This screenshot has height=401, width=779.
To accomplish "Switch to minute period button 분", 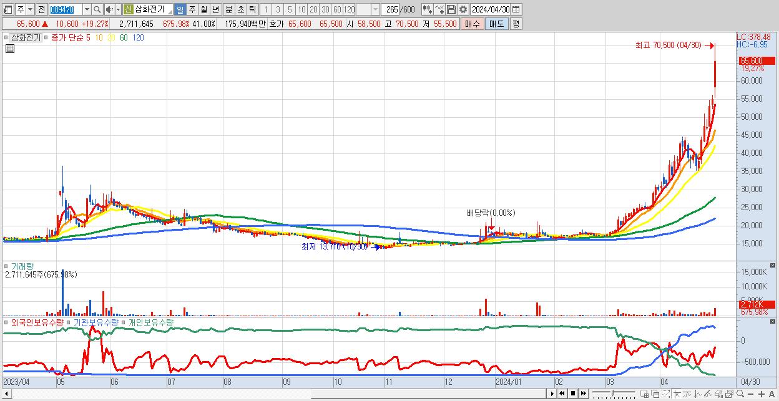I will click(228, 9).
